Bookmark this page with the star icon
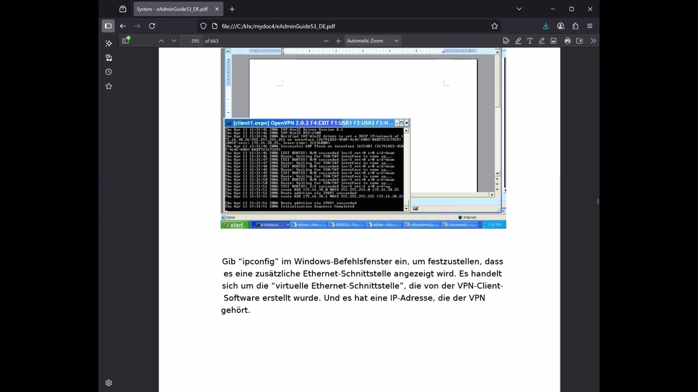The width and height of the screenshot is (698, 392). pos(495,26)
